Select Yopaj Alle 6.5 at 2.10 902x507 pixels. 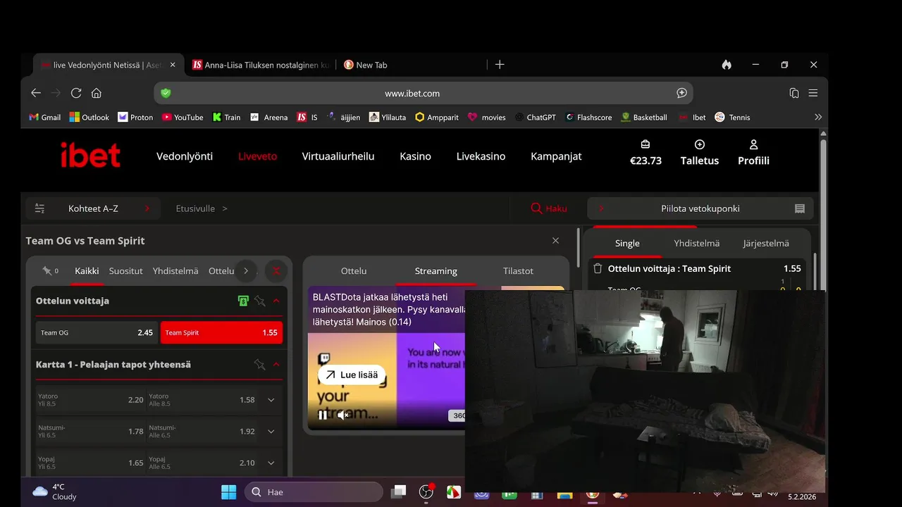(202, 463)
